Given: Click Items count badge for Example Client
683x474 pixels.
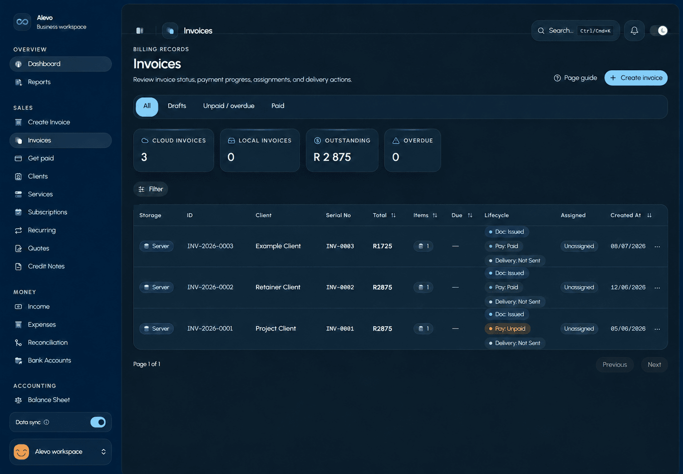Looking at the screenshot, I should pyautogui.click(x=423, y=246).
